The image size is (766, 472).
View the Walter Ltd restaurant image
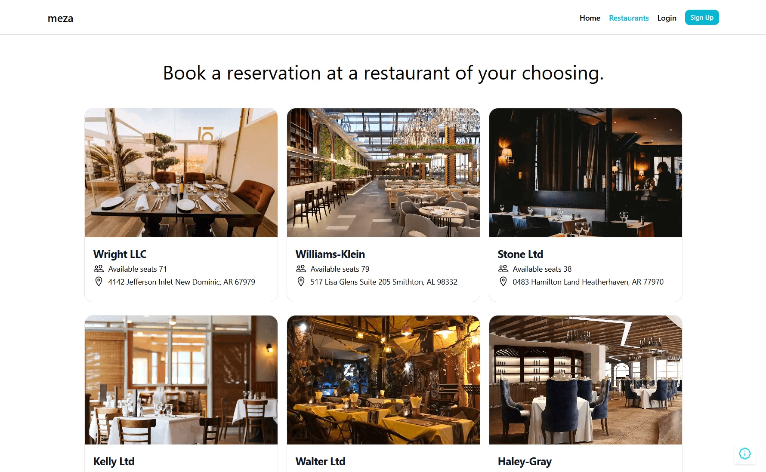[x=383, y=380]
